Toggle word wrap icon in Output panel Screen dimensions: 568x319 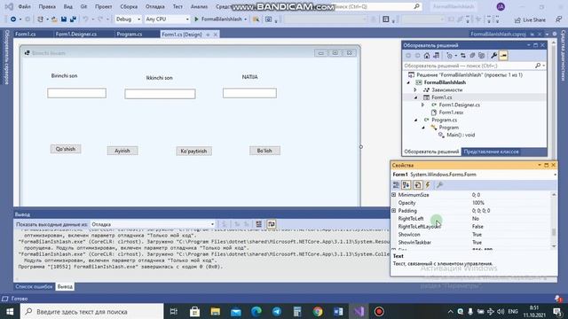click(272, 224)
